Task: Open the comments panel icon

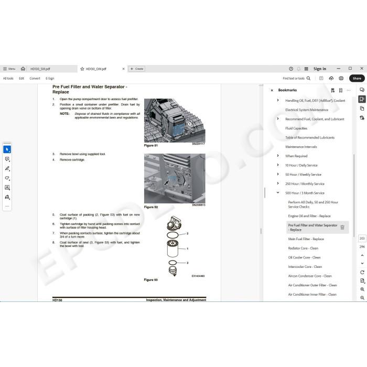Action: click(362, 90)
